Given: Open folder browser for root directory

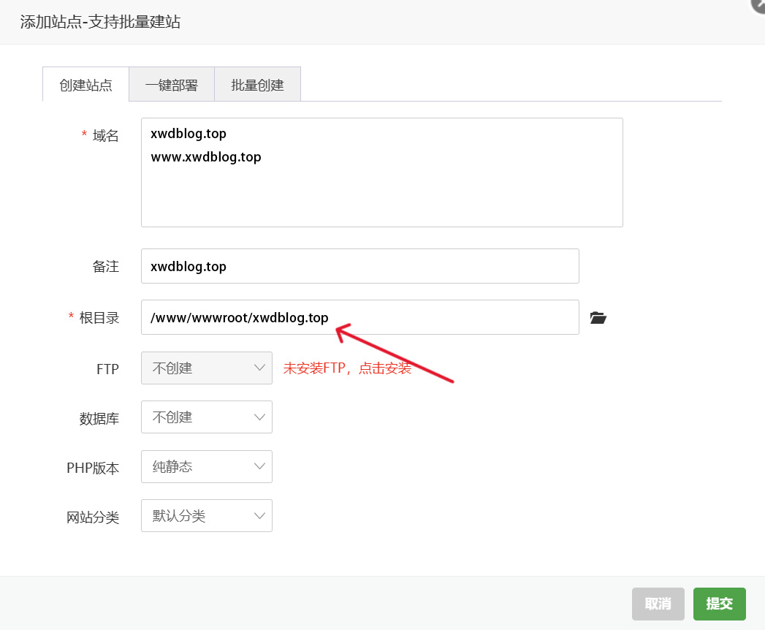Looking at the screenshot, I should pos(598,318).
